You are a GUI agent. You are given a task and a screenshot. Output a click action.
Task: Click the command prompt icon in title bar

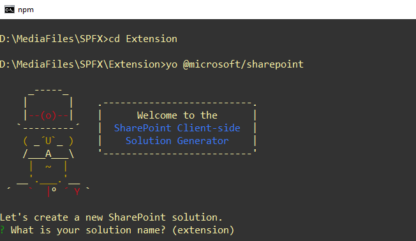tap(10, 10)
